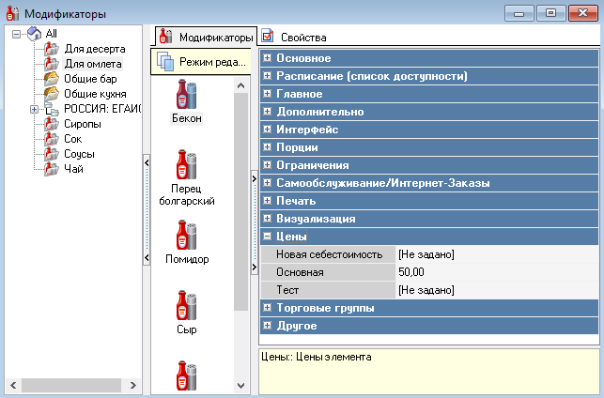The width and height of the screenshot is (604, 398).
Task: Click the Основная price value field
Action: click(496, 272)
